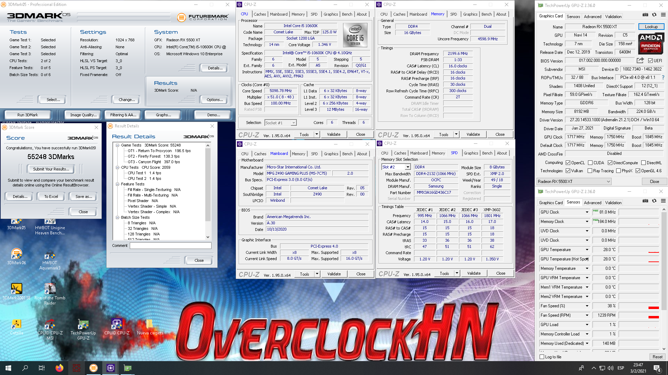Toggle the DirectCompute checkbox
Screen dimensions: 668x375
pos(610,163)
